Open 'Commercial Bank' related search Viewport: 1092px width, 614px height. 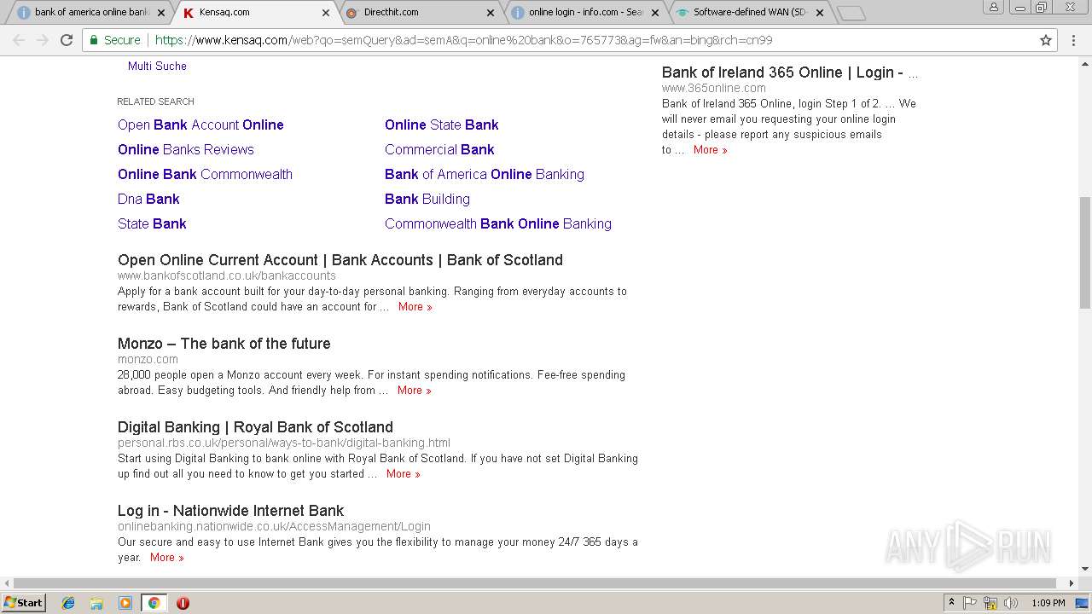click(x=439, y=149)
